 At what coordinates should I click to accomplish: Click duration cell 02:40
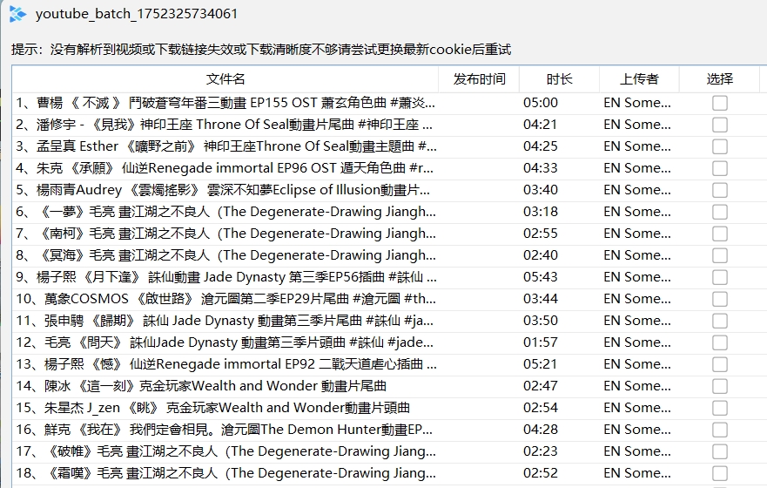tap(540, 255)
